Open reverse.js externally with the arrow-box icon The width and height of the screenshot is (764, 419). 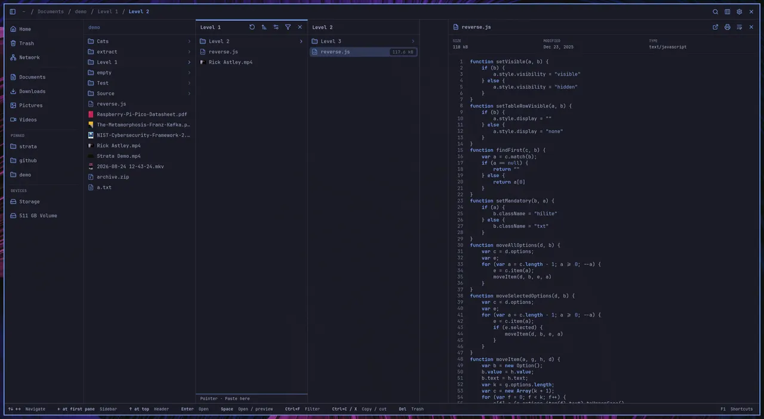[716, 27]
